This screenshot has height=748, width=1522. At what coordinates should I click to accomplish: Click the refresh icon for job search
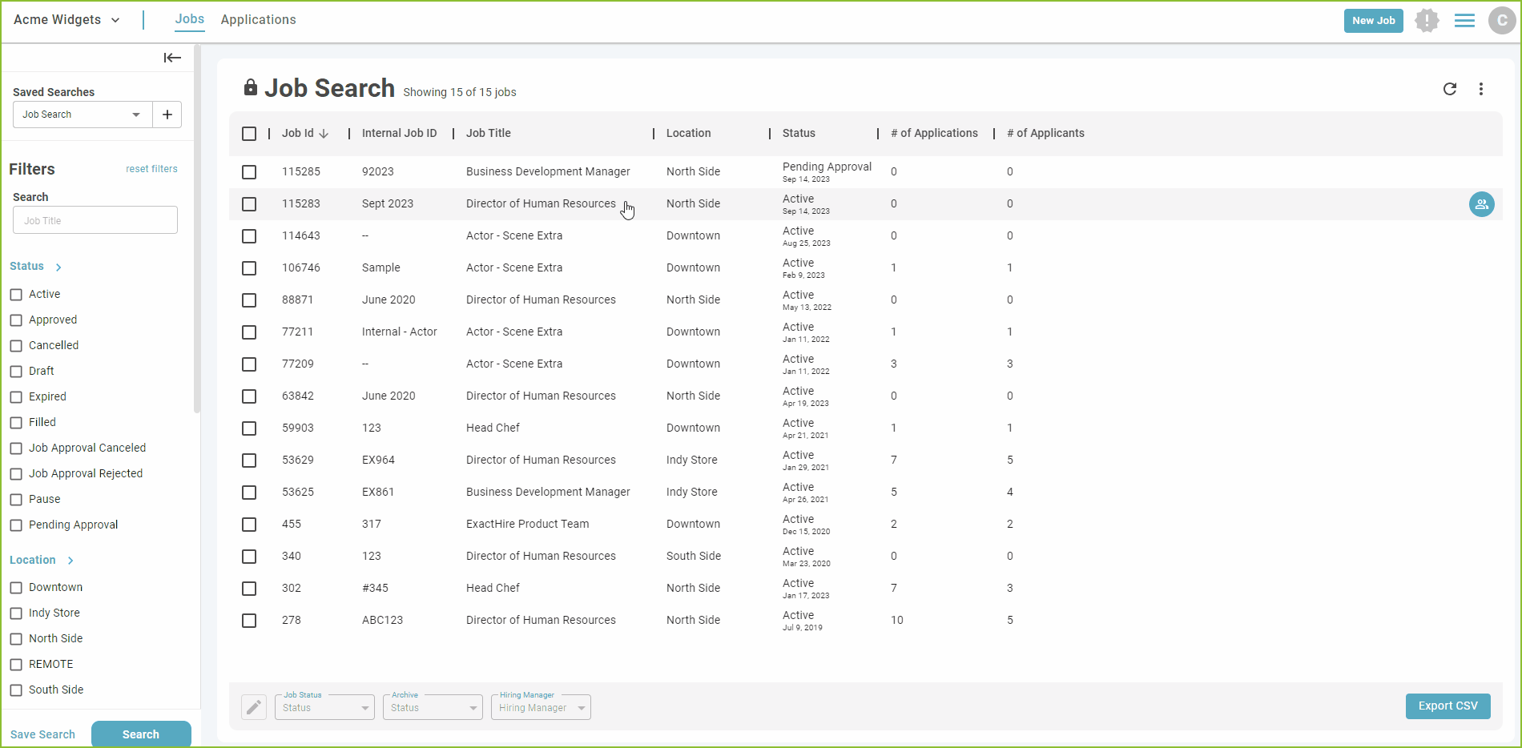pos(1450,89)
